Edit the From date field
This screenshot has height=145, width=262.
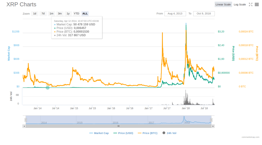click(x=175, y=13)
